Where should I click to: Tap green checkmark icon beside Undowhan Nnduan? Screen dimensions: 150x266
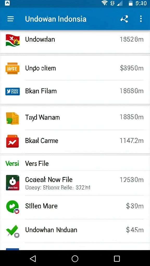pos(12,231)
